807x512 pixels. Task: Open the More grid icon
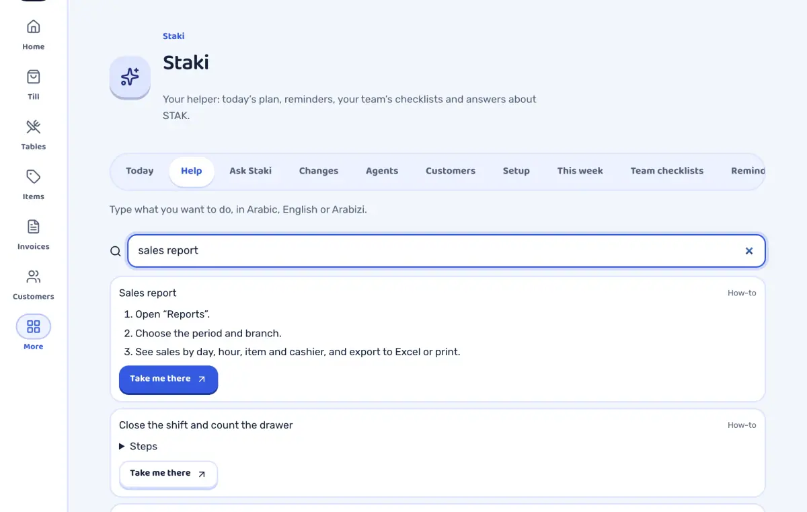click(x=33, y=327)
